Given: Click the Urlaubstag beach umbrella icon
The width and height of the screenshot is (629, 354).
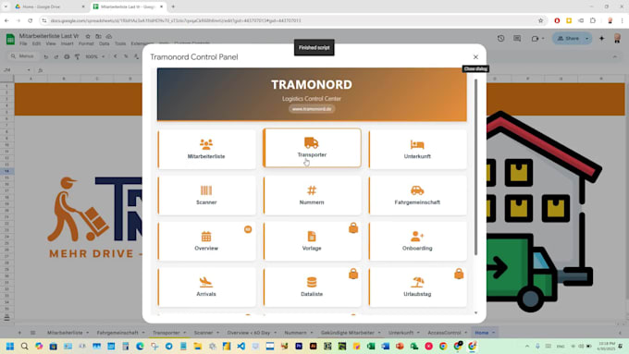Looking at the screenshot, I should [417, 282].
